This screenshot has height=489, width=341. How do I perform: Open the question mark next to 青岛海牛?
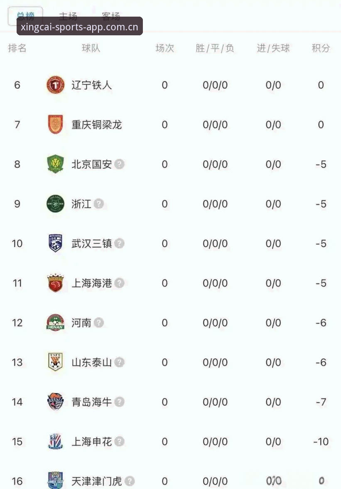tap(119, 402)
